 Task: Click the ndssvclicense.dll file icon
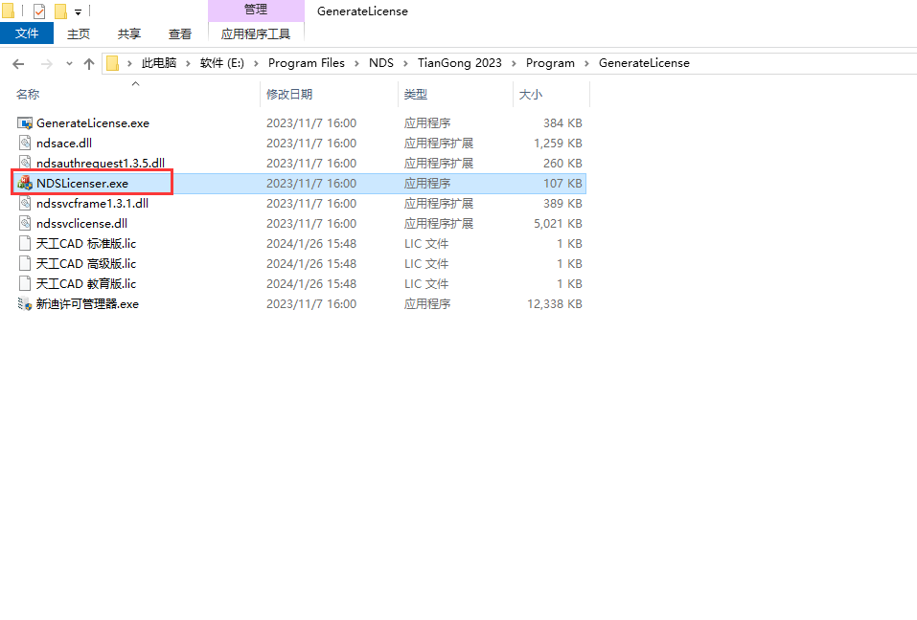click(26, 224)
